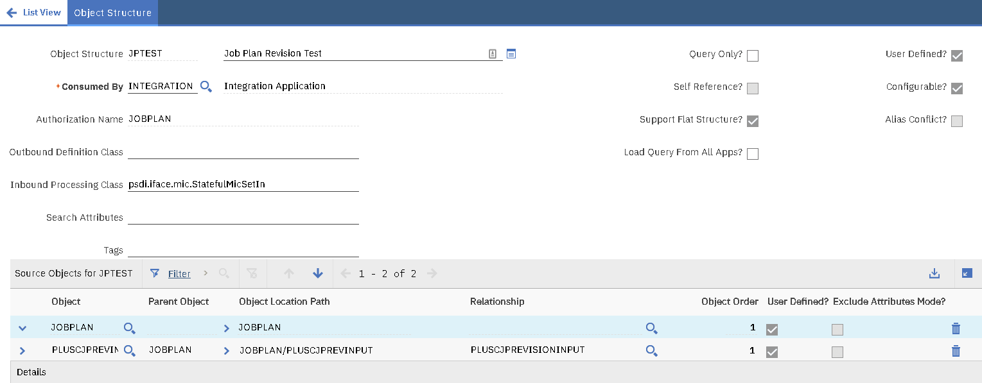Screen dimensions: 982x383
Task: Select the Object Structure tab
Action: tap(112, 12)
